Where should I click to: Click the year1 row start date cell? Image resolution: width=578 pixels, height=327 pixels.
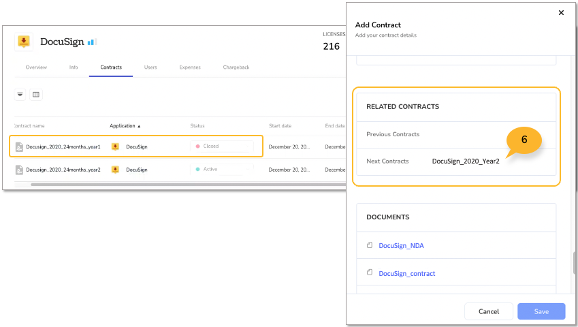coord(289,146)
